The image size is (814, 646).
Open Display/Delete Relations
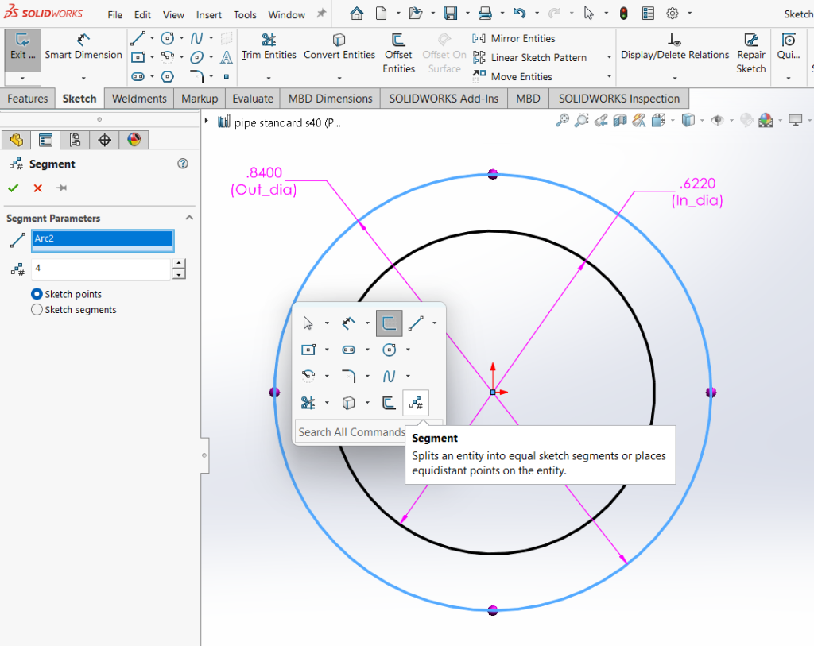[674, 48]
